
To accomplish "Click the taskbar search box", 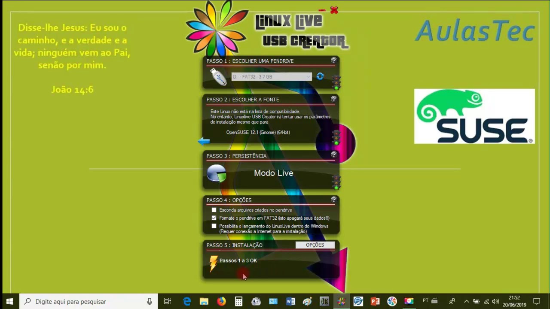I will pyautogui.click(x=89, y=301).
